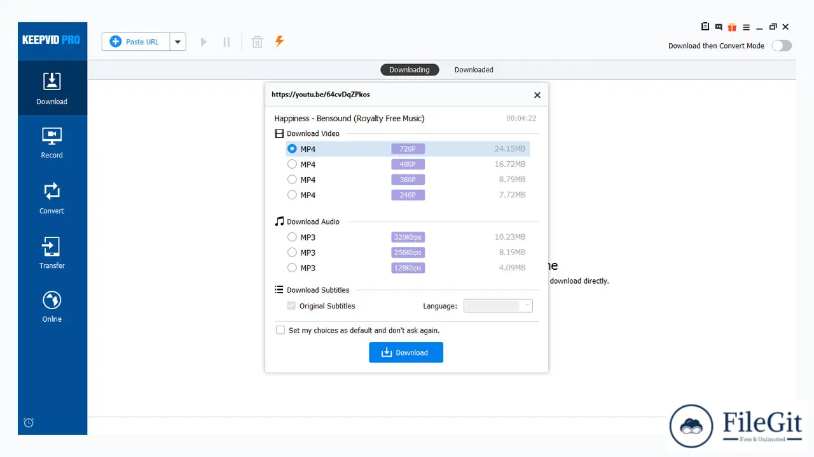Open the Convert section in sidebar
Viewport: 814px width, 457px height.
pyautogui.click(x=52, y=197)
